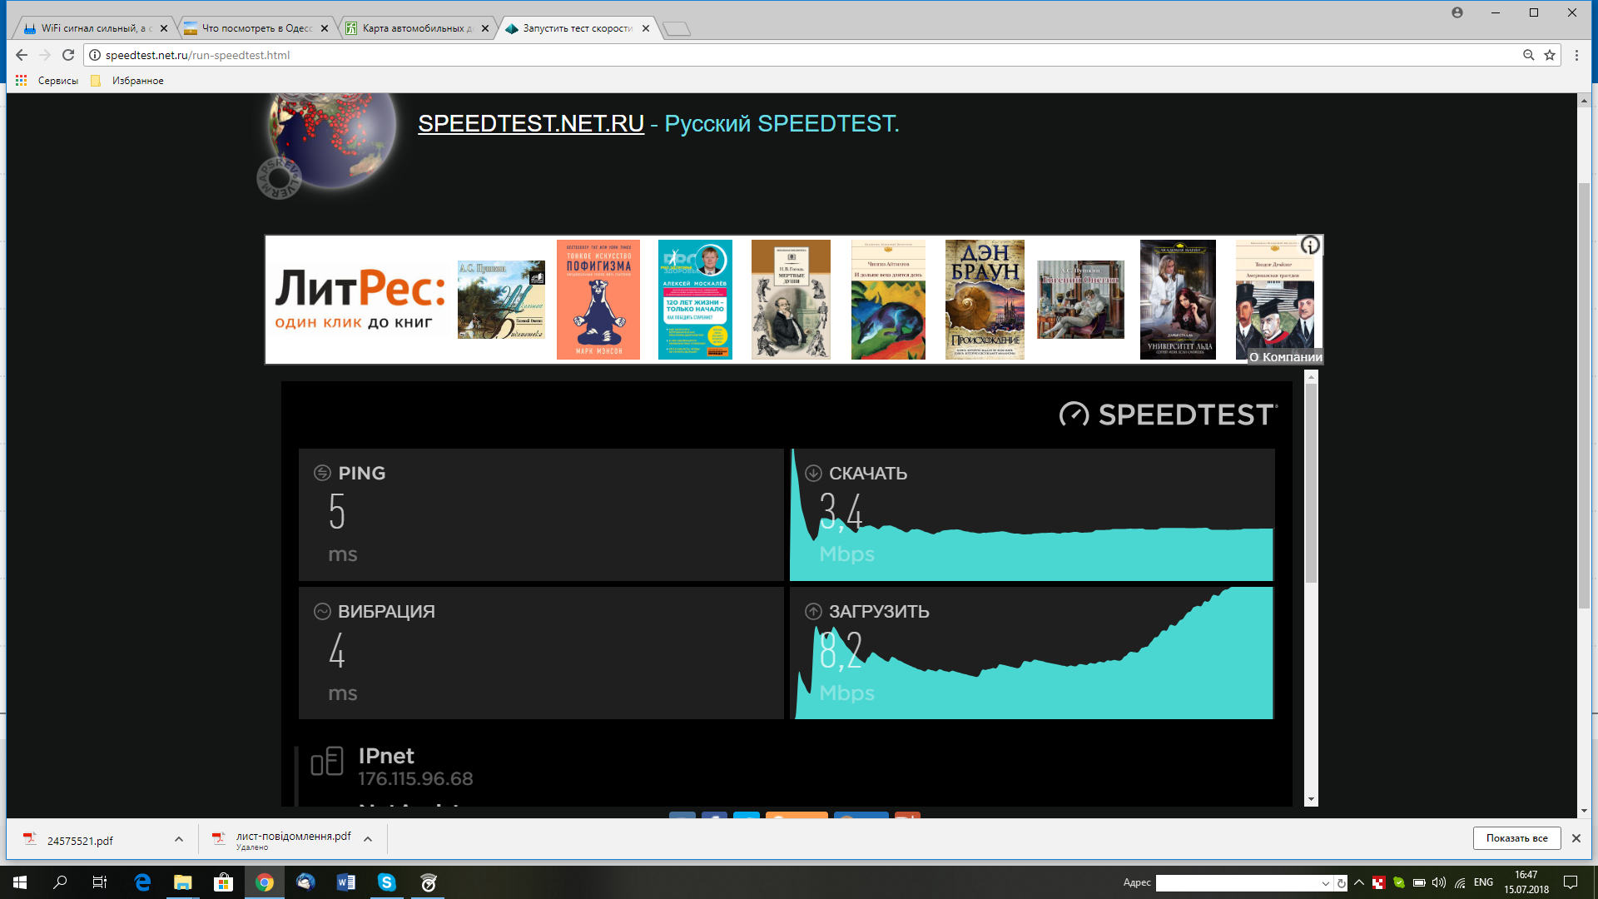Open the Тонкое искусство пофигизма book cover
Viewport: 1598px width, 899px height.
tap(598, 300)
